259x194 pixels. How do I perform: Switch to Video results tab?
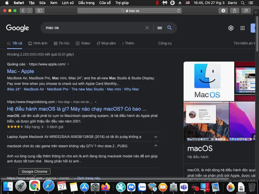click(83, 43)
